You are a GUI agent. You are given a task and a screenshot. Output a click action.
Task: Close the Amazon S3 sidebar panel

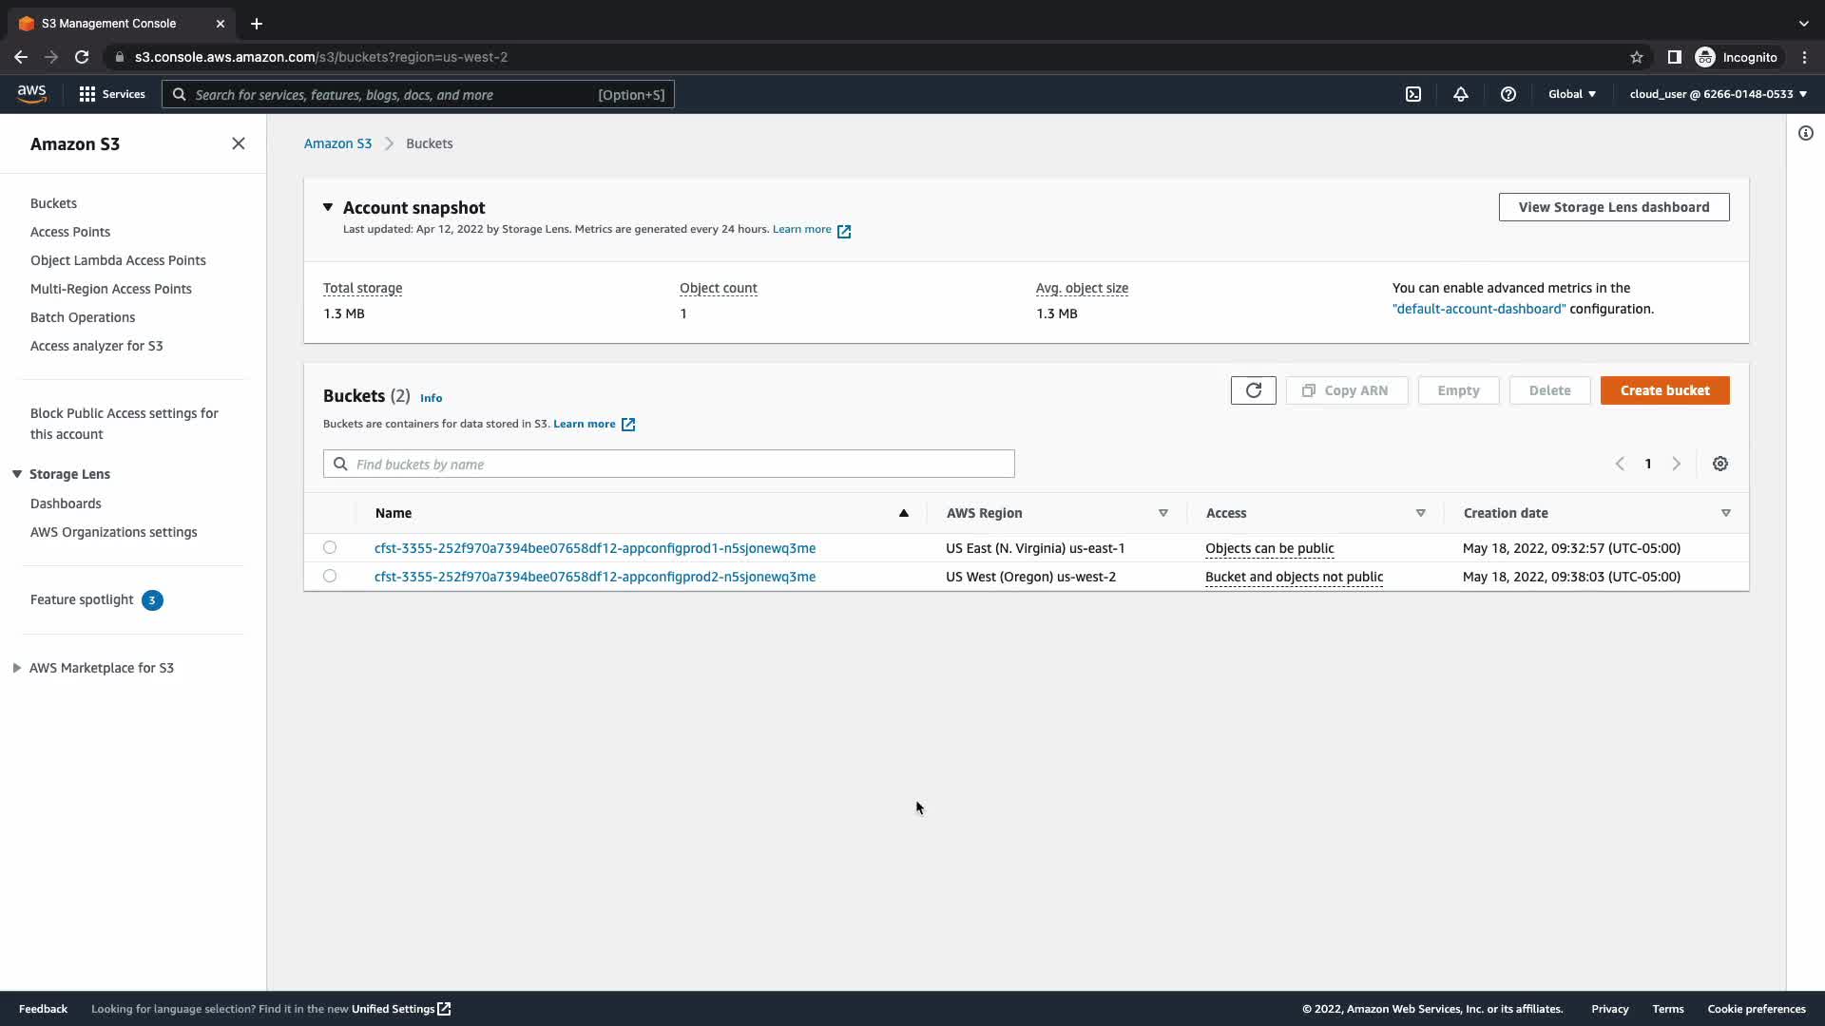(x=239, y=143)
